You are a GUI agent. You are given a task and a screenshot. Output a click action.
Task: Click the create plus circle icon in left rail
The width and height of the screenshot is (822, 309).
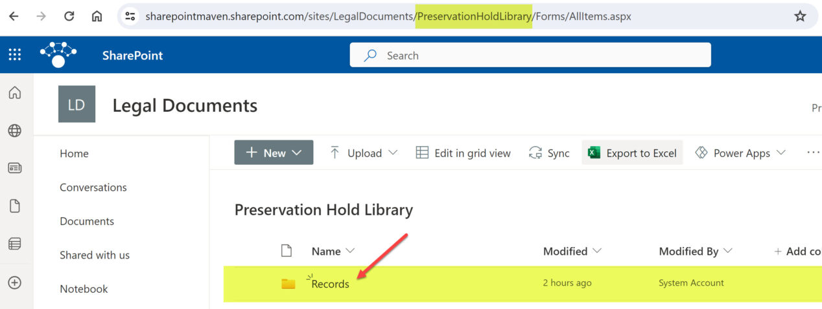point(14,282)
